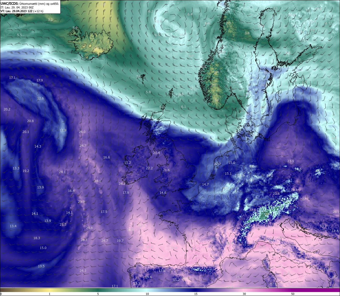Image resolution: width=340 pixels, height=296 pixels.
Task: Click the 27.7 value over eastern Europe
Action: pyautogui.click(x=305, y=199)
